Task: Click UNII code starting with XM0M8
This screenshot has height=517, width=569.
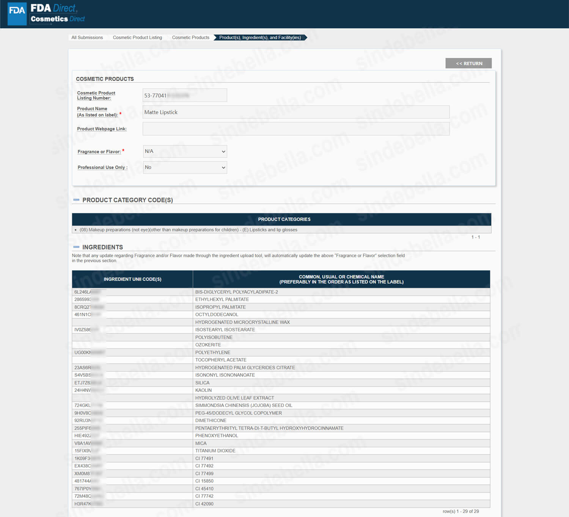Action: pyautogui.click(x=88, y=473)
